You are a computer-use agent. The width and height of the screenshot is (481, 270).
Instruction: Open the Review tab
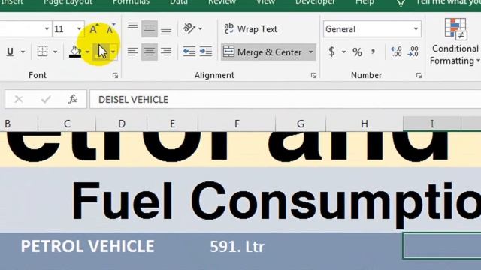[x=222, y=2]
